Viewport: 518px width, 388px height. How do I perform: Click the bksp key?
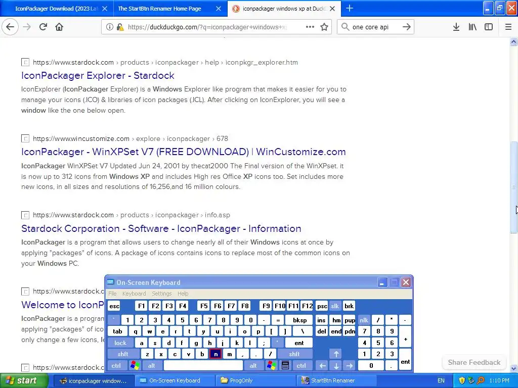(299, 320)
